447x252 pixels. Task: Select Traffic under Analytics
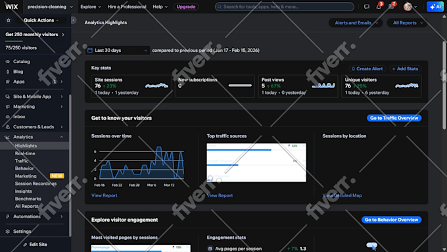tap(22, 161)
